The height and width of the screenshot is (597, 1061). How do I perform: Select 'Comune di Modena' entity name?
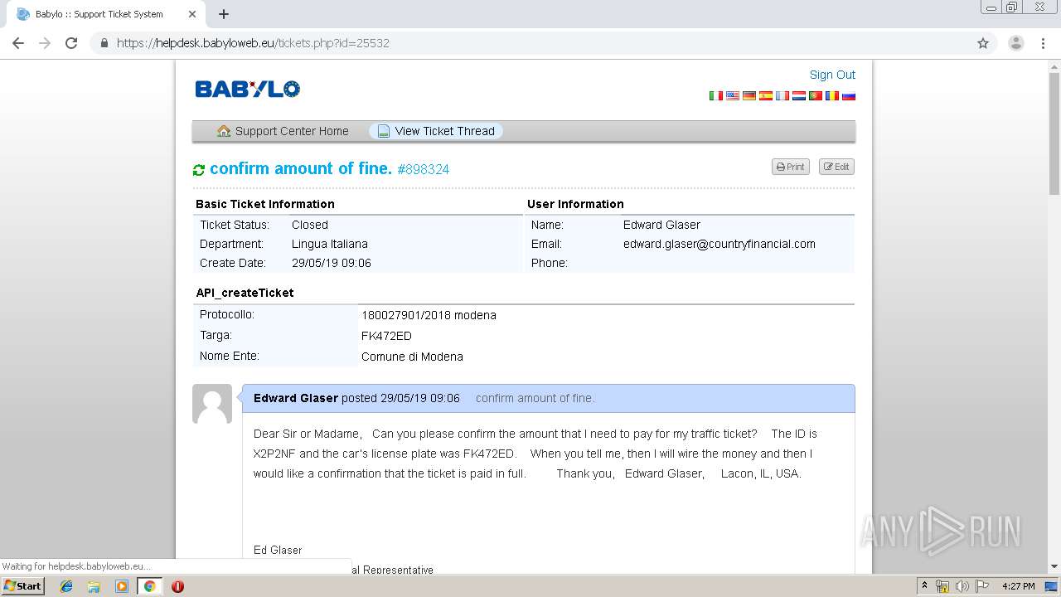pyautogui.click(x=412, y=357)
